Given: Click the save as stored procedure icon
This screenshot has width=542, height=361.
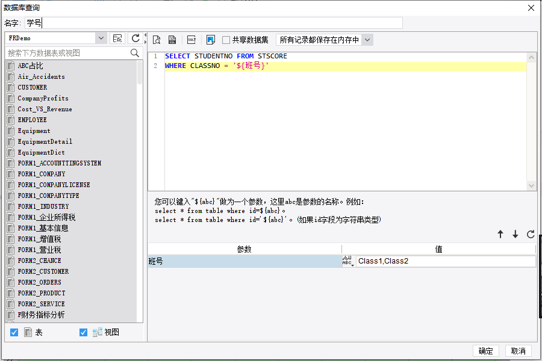Looking at the screenshot, I should pos(172,40).
